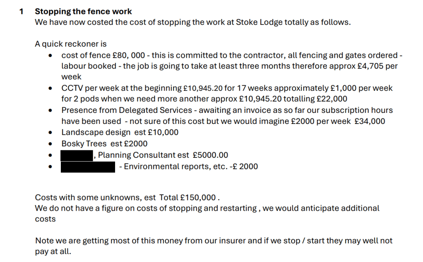
Task: Click the section number 1
Action: (x=21, y=12)
